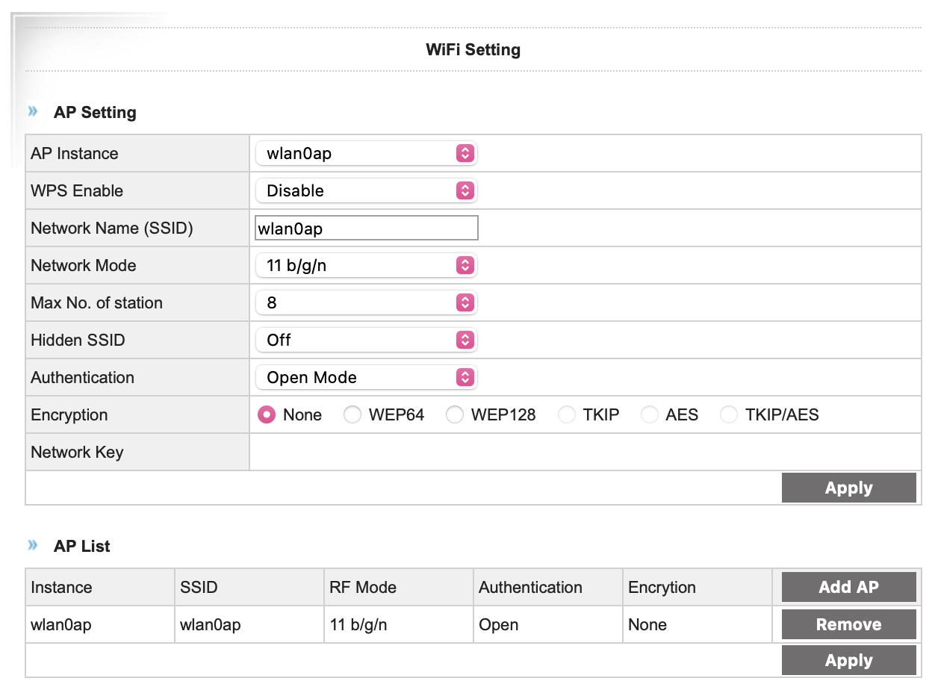This screenshot has height=690, width=935.
Task: Select AES encryption radio button
Action: pyautogui.click(x=650, y=415)
